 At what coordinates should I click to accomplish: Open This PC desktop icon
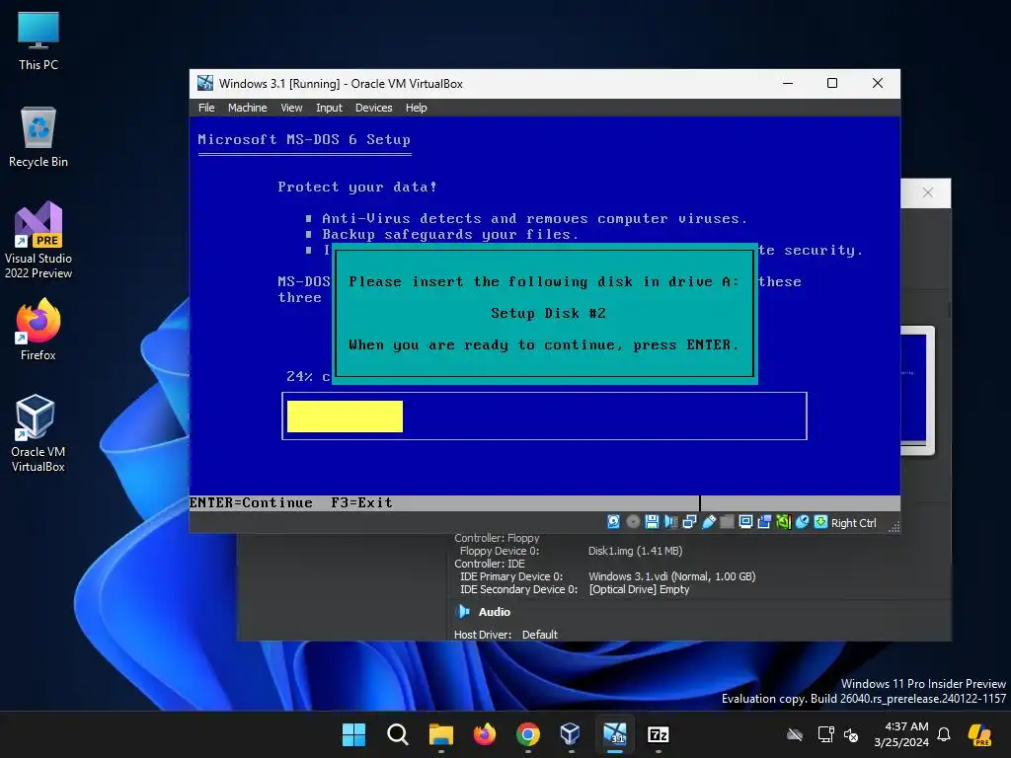pyautogui.click(x=39, y=40)
